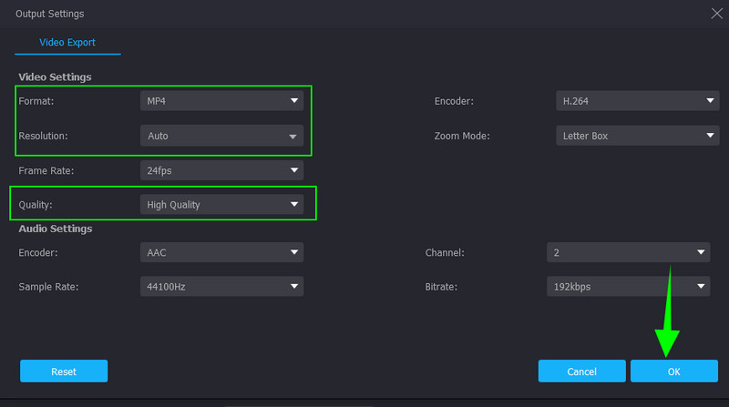Image resolution: width=729 pixels, height=407 pixels.
Task: Click the Zoom Mode label text
Action: 462,136
